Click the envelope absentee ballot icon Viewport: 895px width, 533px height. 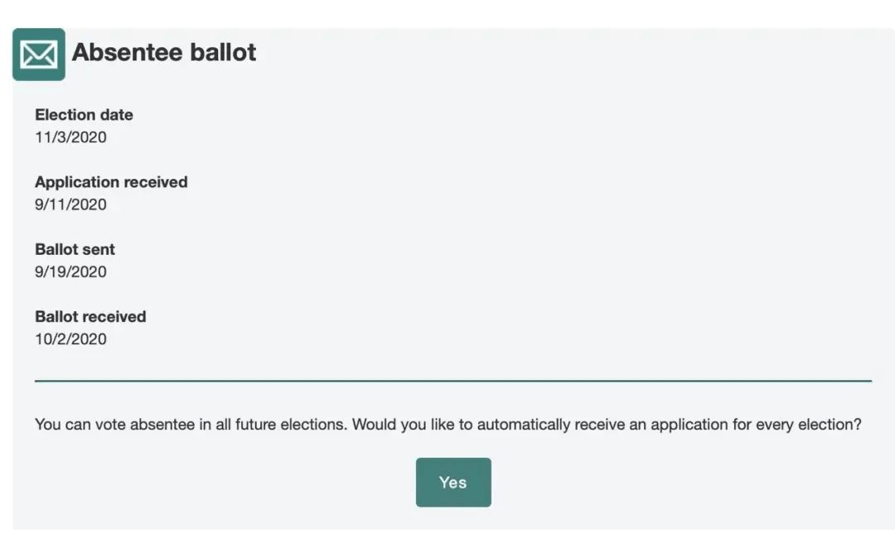point(39,54)
